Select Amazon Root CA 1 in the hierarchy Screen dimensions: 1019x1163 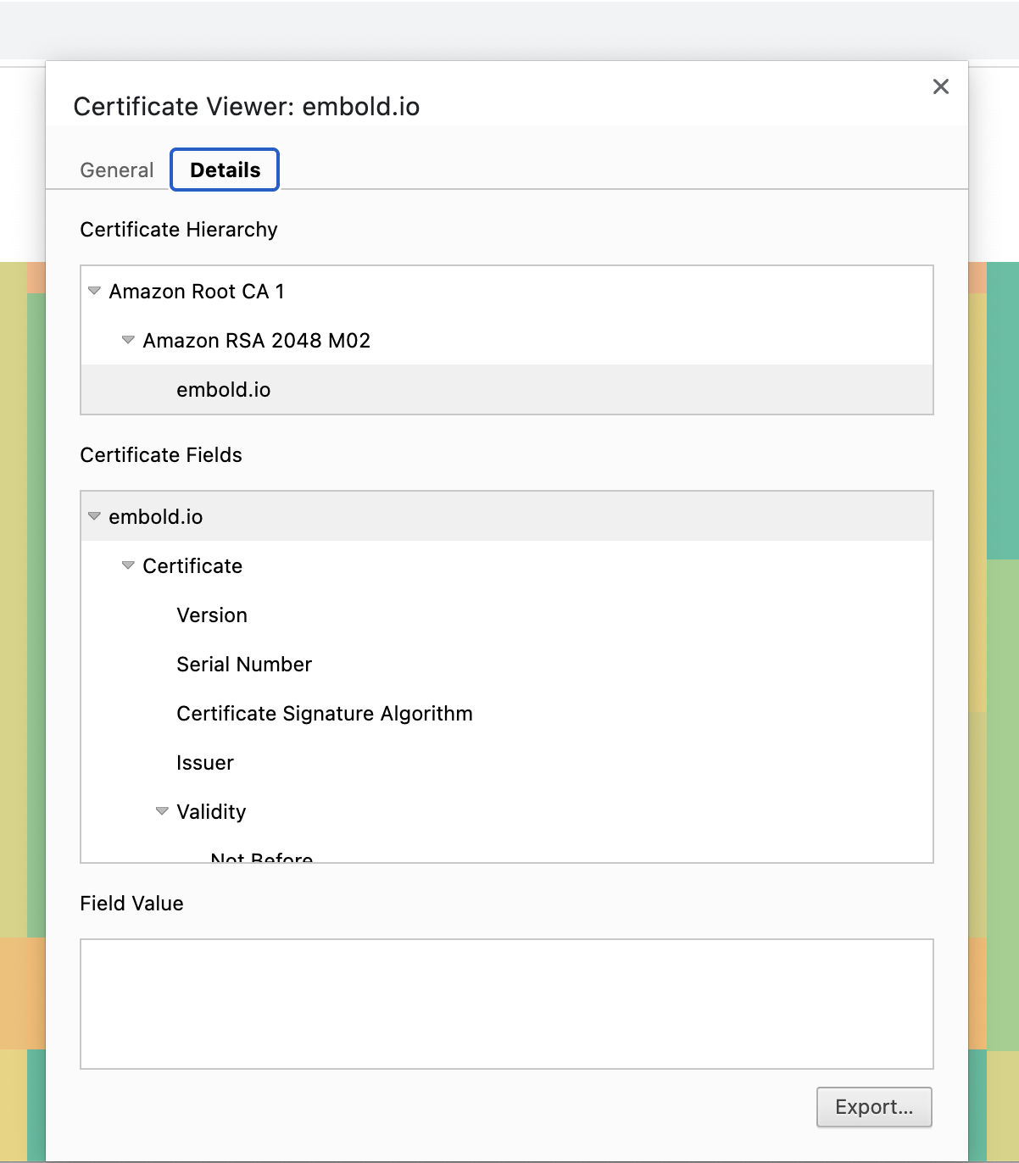click(507, 291)
